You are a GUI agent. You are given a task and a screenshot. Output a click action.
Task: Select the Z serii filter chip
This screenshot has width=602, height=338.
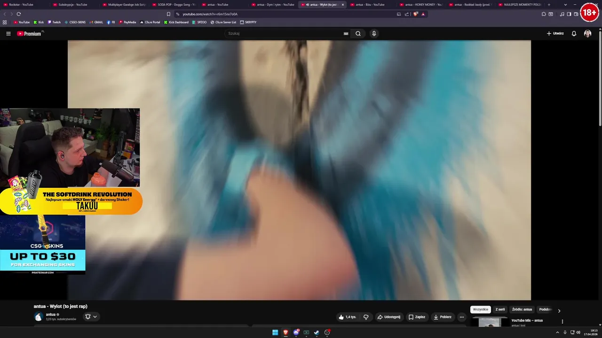[x=500, y=309]
